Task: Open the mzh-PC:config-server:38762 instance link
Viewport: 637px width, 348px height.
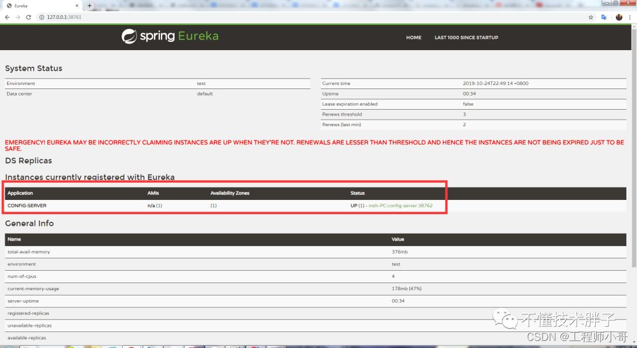Action: click(x=400, y=205)
